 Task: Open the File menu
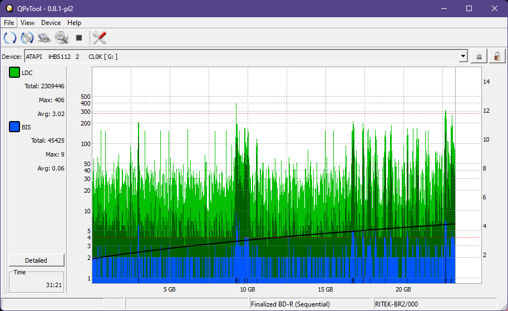(9, 23)
